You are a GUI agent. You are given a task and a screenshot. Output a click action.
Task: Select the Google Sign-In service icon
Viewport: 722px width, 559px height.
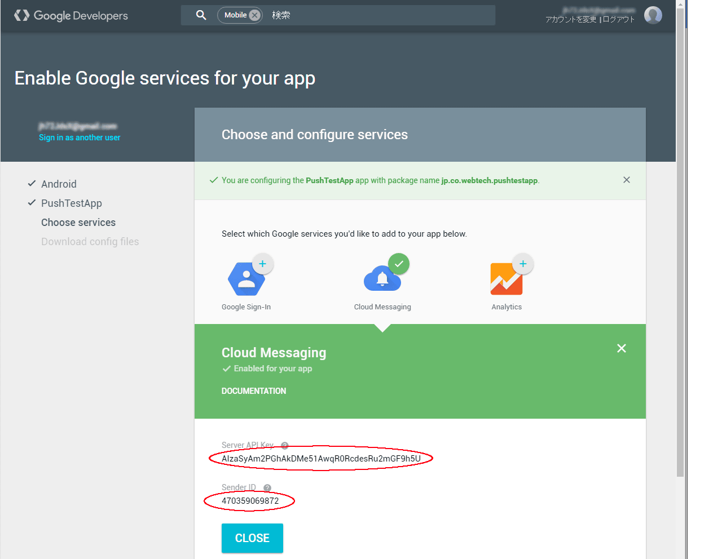tap(246, 279)
